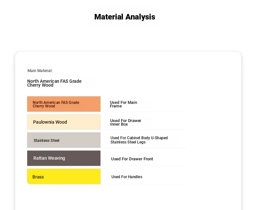Click the Used For Handles text
Viewport: 256px width, 210px height.
[127, 177]
